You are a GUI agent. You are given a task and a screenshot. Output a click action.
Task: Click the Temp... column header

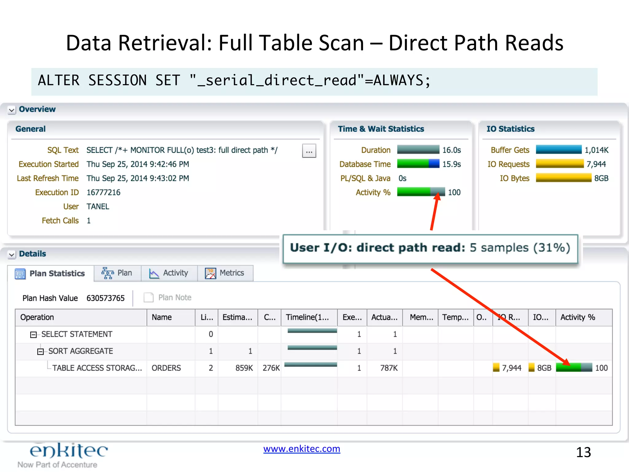pos(455,317)
